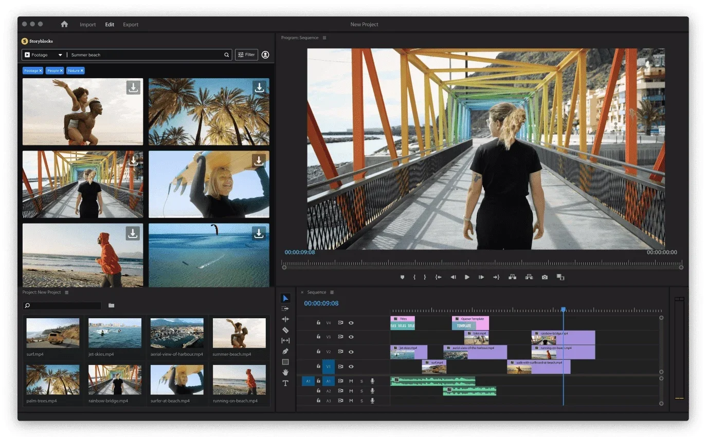This screenshot has height=437, width=706.
Task: Expand the Project: New Project panel menu
Action: click(x=66, y=293)
